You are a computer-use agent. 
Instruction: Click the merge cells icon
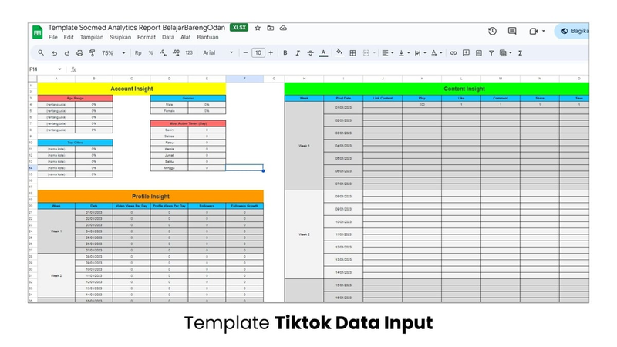366,52
